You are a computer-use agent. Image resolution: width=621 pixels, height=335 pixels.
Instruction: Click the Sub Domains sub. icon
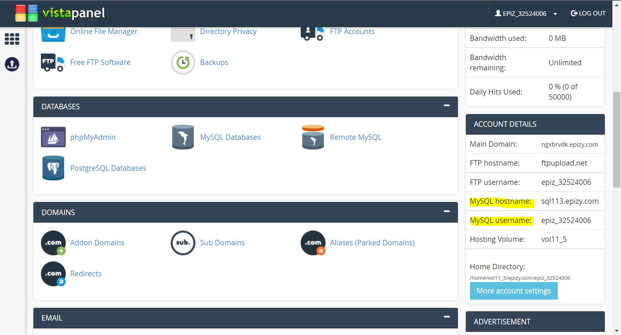(x=183, y=243)
